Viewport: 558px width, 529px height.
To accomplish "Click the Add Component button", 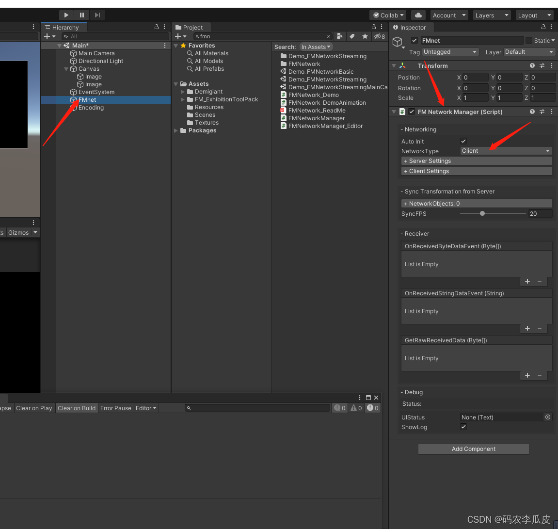I will [473, 449].
